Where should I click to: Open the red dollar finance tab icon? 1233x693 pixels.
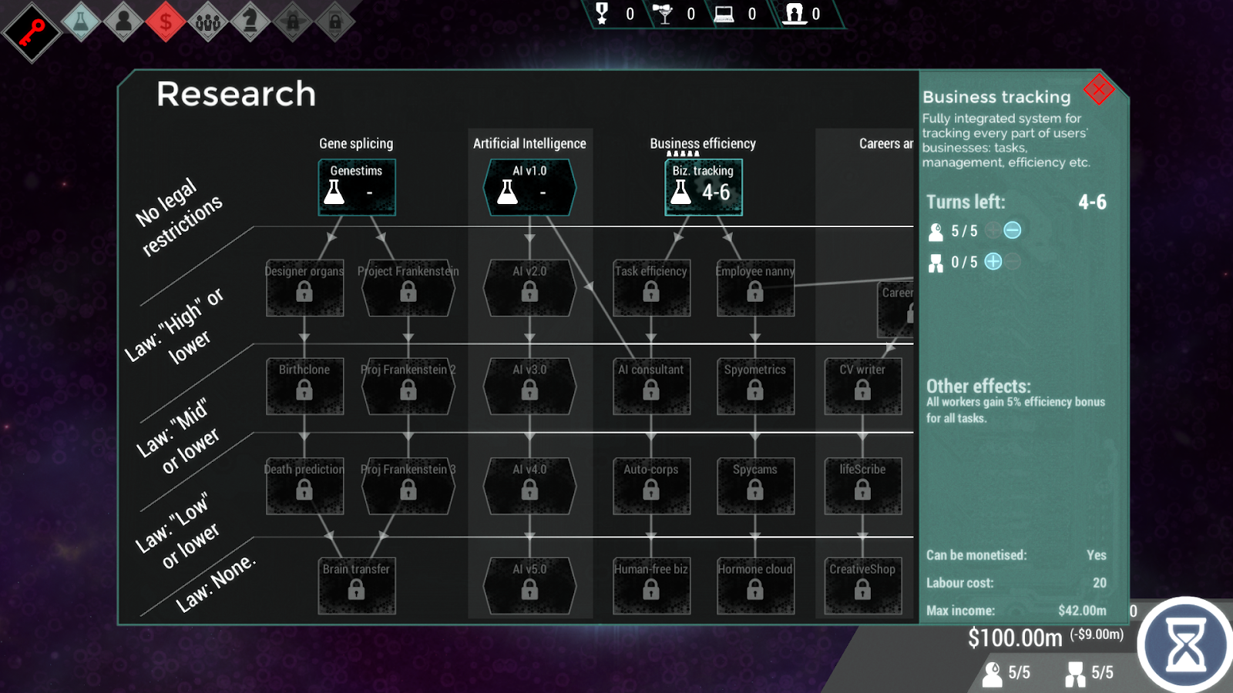pos(166,21)
